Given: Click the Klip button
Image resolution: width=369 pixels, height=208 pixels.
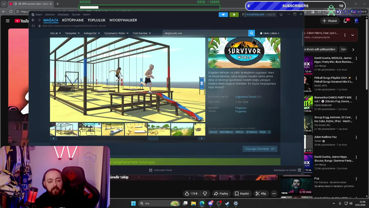Looking at the screenshot, I should (261, 194).
